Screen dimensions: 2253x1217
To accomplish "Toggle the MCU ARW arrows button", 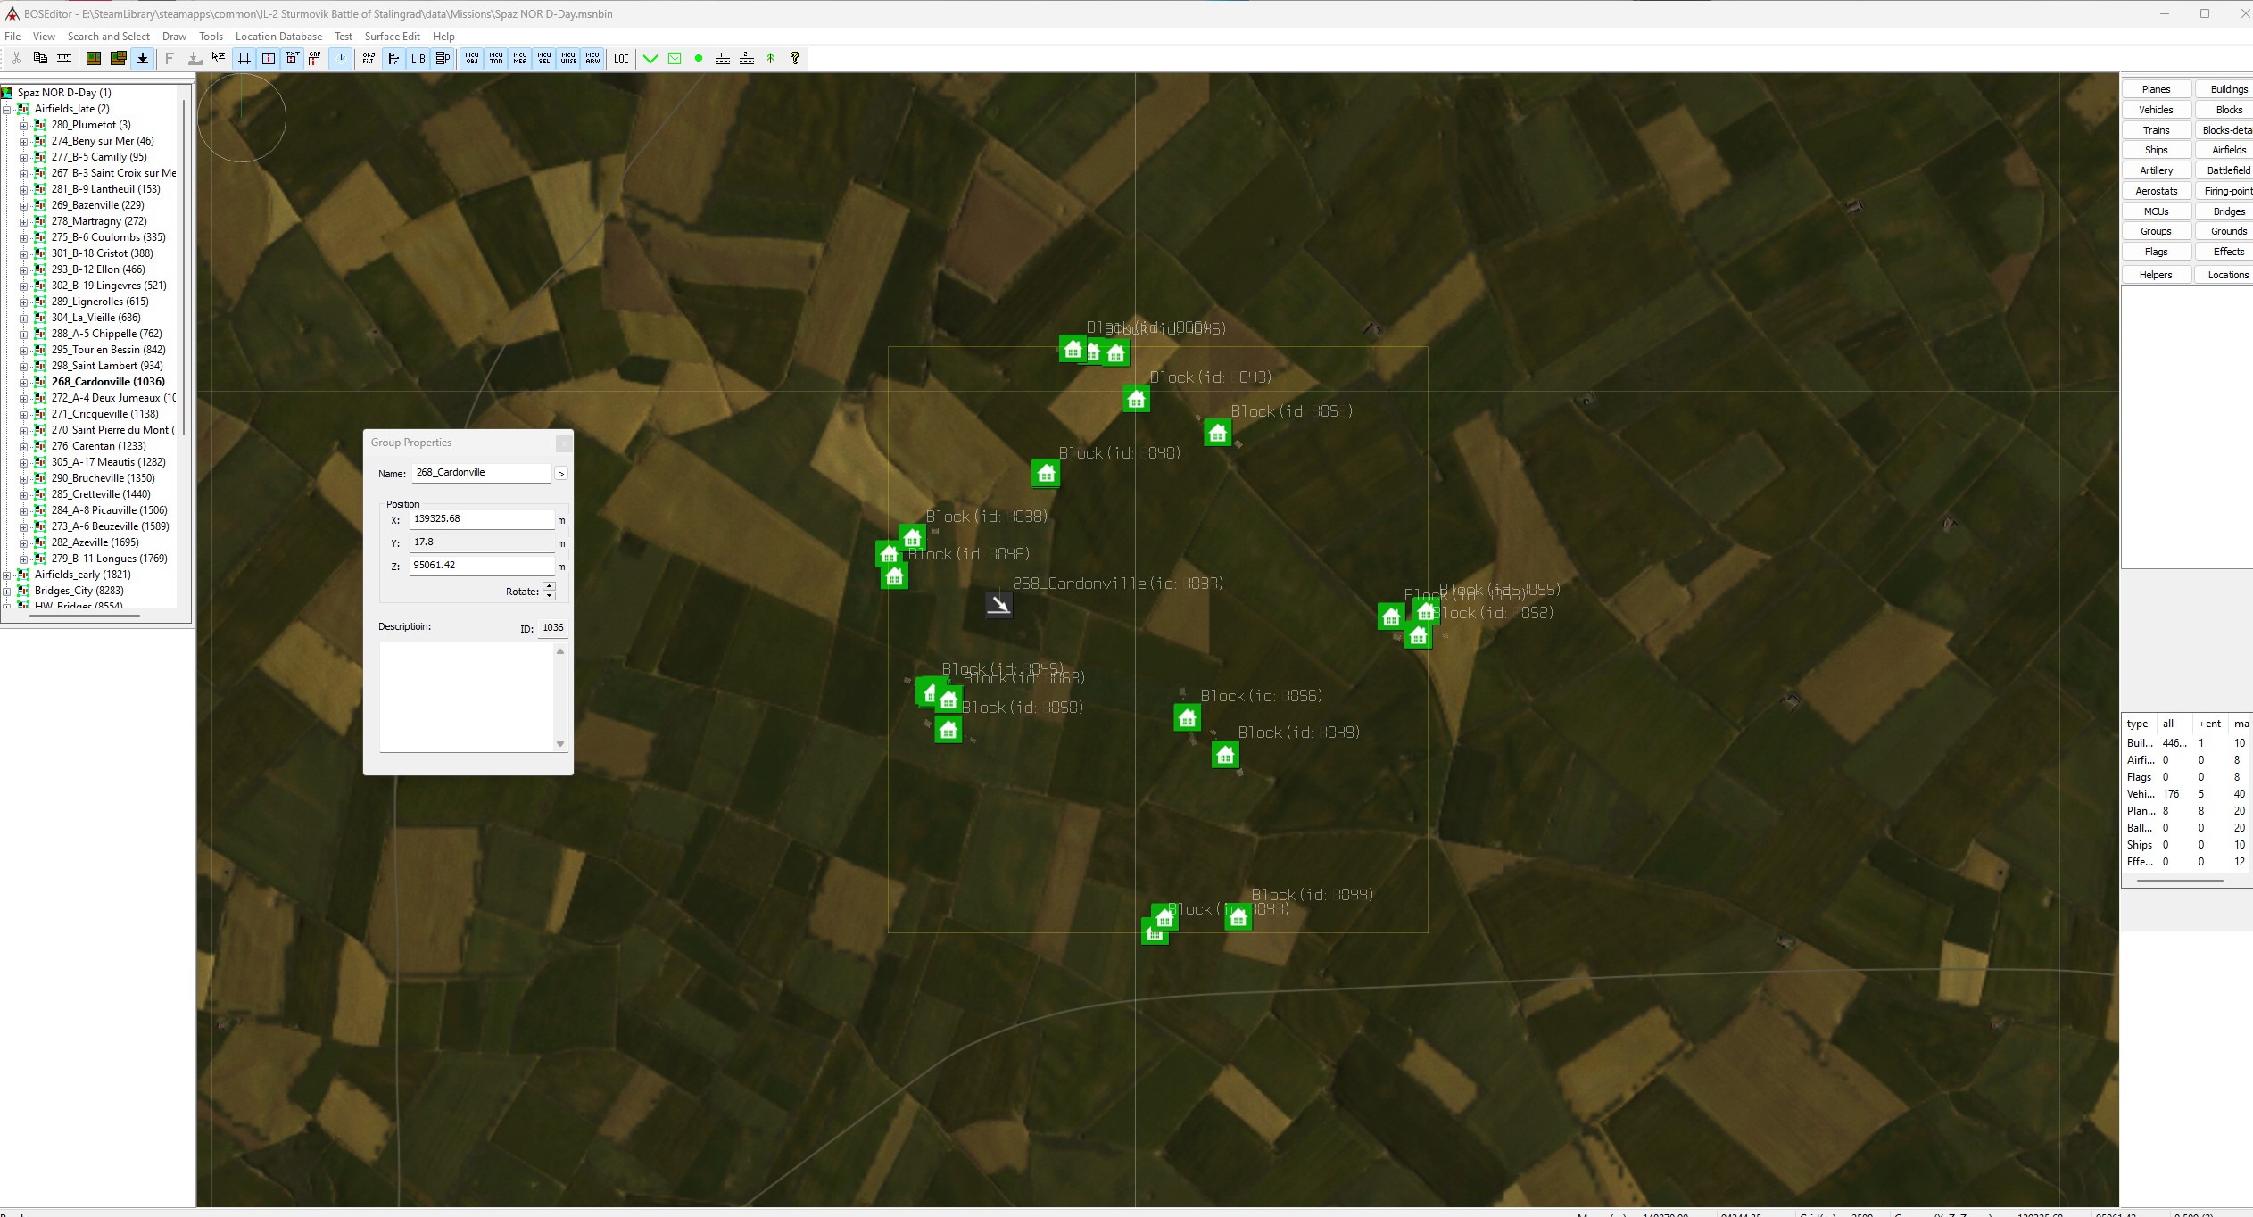I will tap(592, 59).
